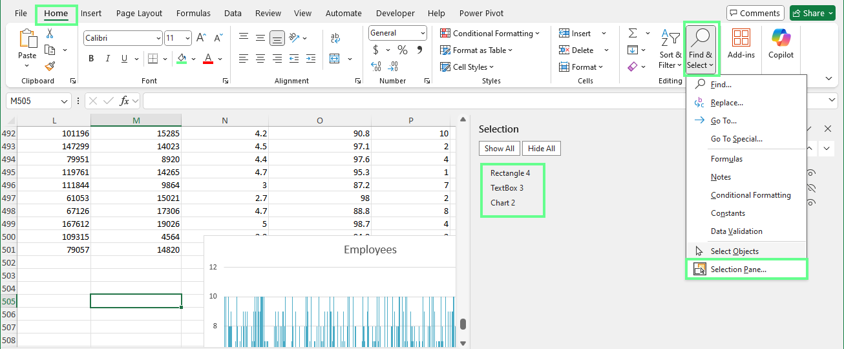Open the General number format dropdown
Viewport: 844px width, 349px height.
[423, 33]
